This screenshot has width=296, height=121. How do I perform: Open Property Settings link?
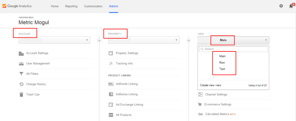127,53
